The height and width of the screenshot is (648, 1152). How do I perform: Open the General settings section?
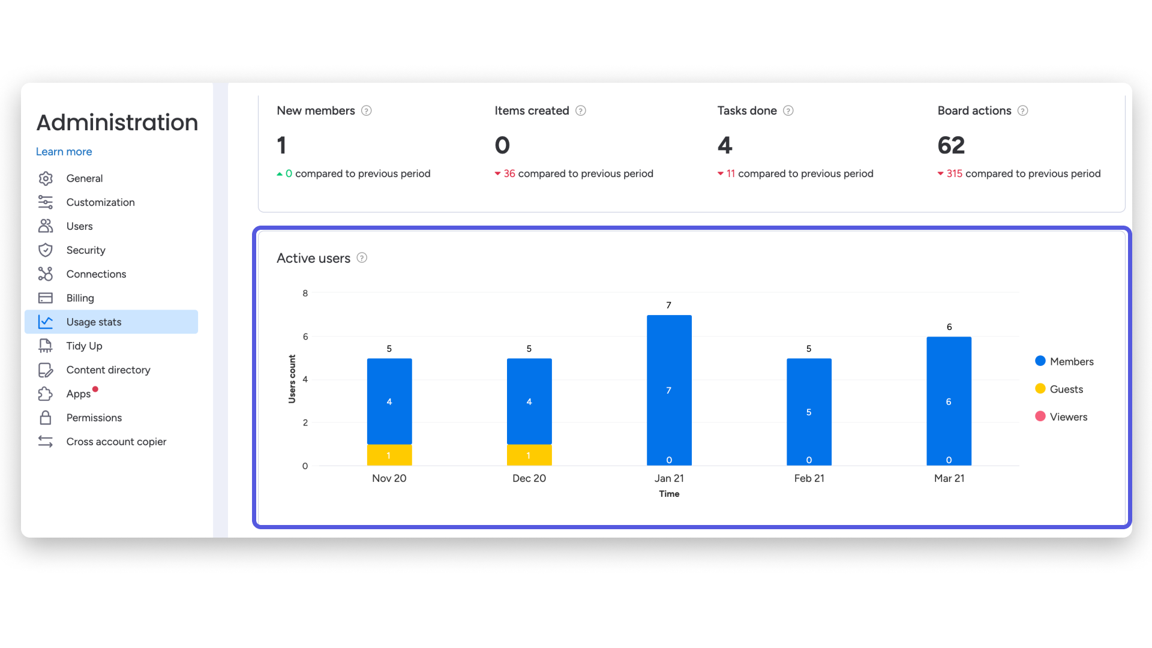click(111, 178)
